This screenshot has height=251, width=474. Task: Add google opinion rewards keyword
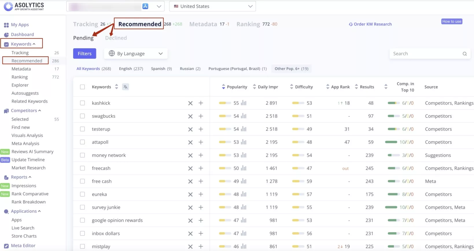click(201, 220)
